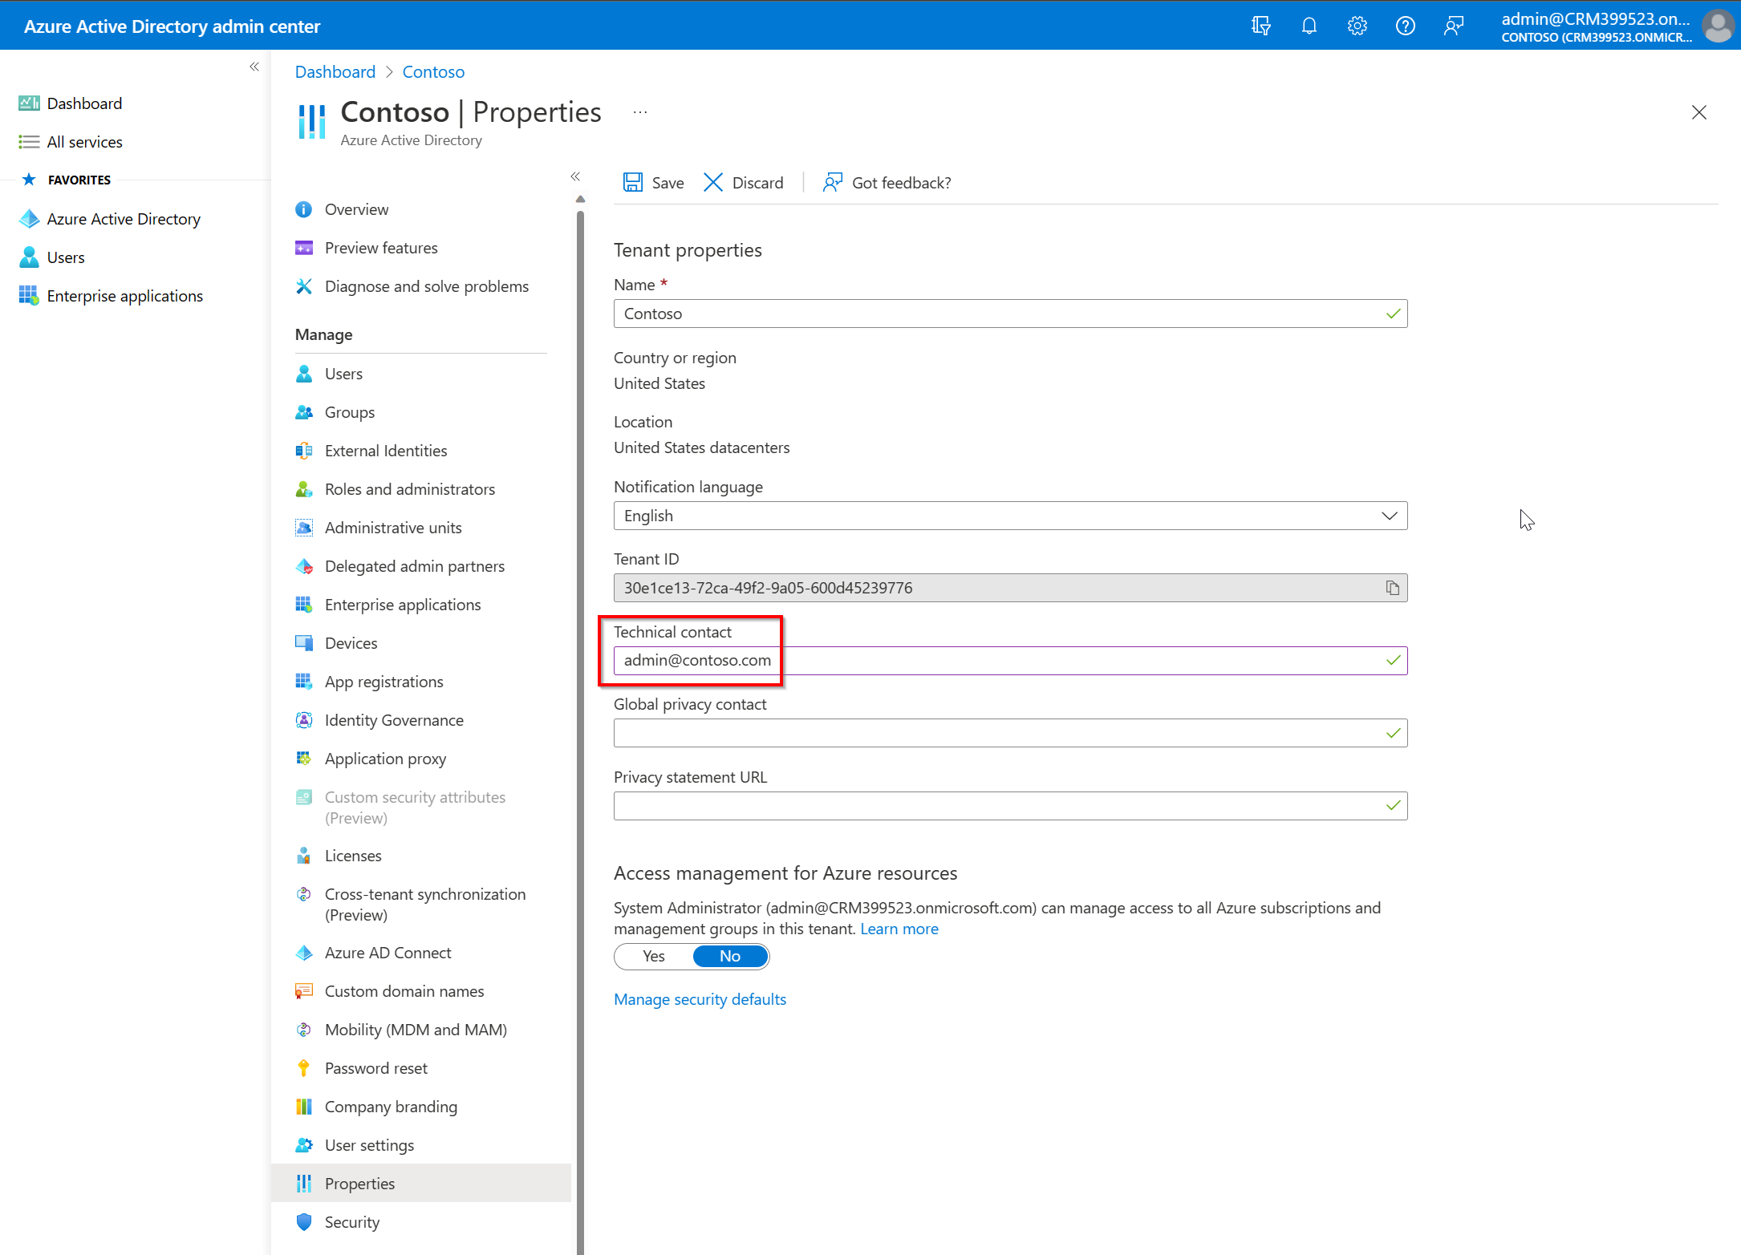This screenshot has width=1741, height=1255.
Task: Open Roles and administrators
Action: (x=410, y=489)
